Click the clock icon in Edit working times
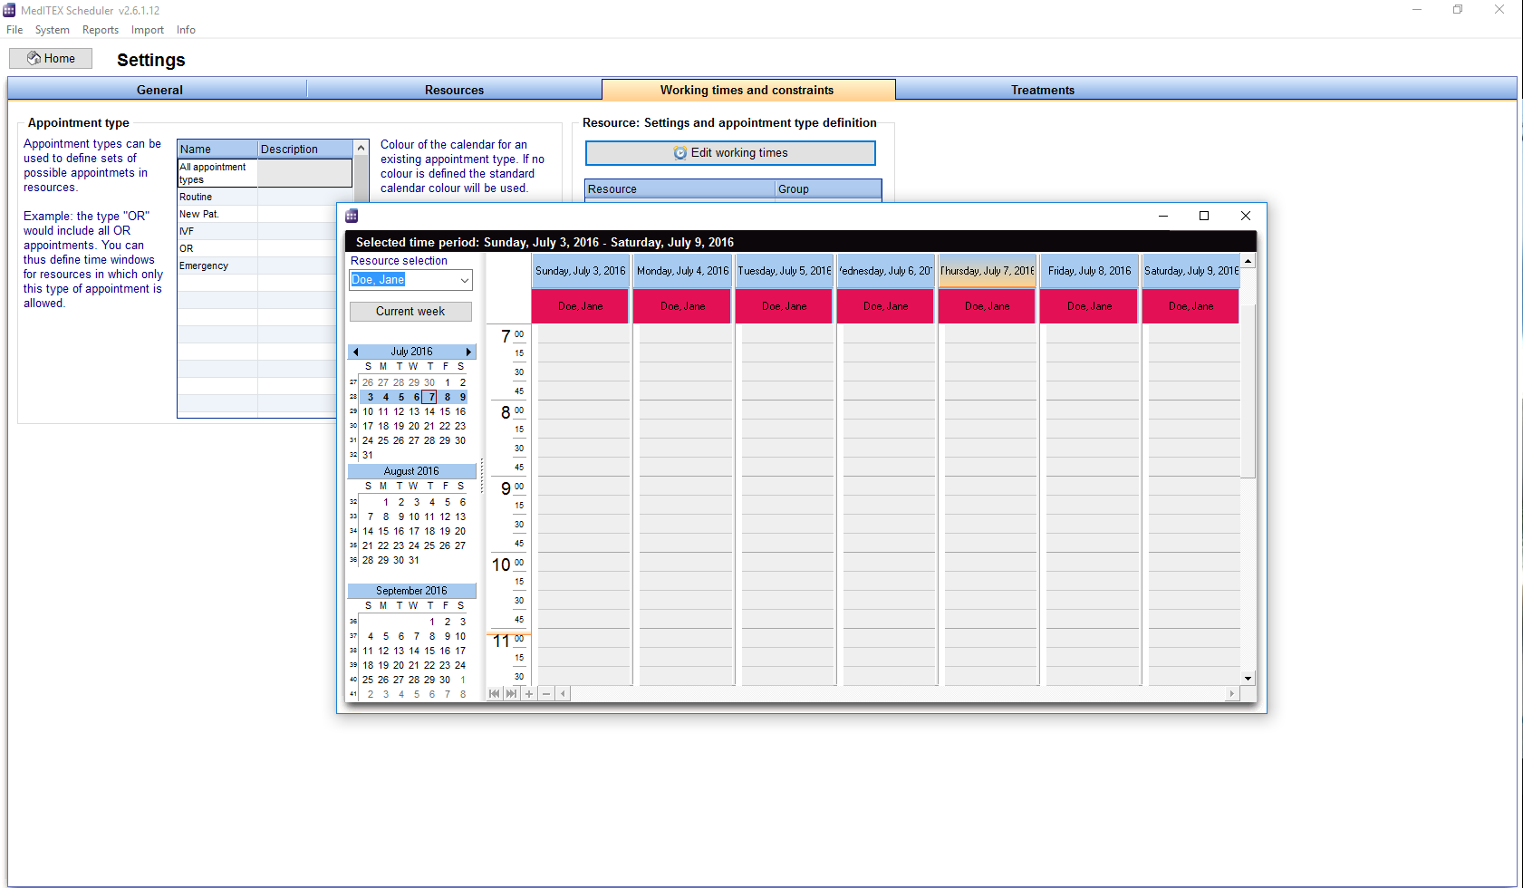1523x888 pixels. [680, 153]
